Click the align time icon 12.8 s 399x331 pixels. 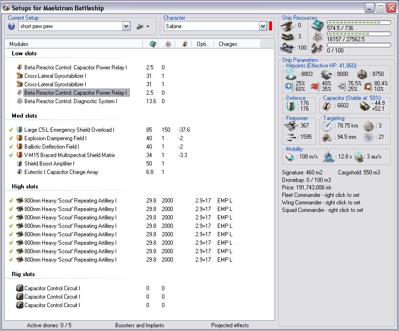pos(328,157)
